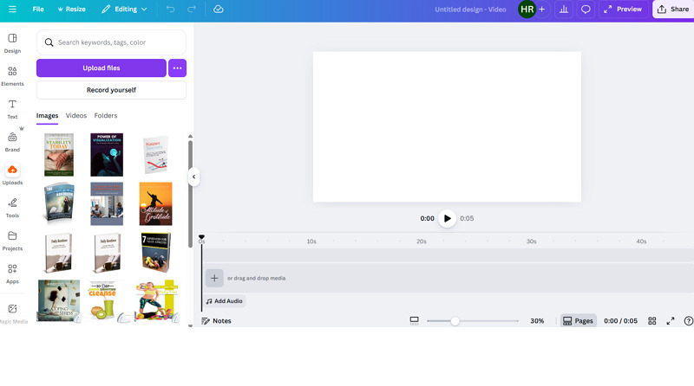Open the Projects folder in sidebar
Screen dimensions: 694x386
[12, 240]
